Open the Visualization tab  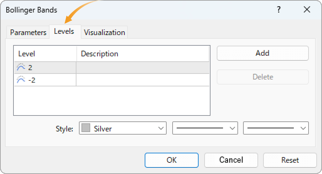pos(104,33)
